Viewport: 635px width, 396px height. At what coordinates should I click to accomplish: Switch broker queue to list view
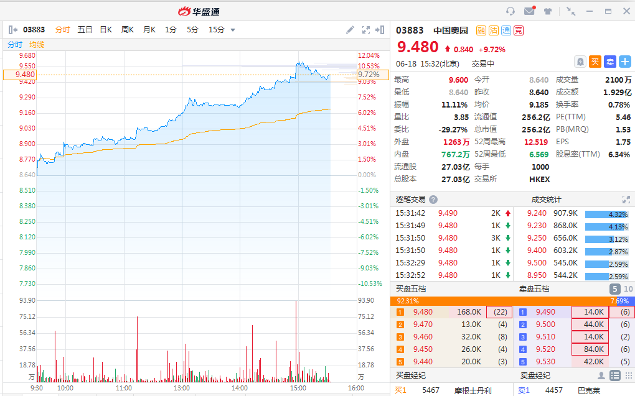(x=614, y=375)
